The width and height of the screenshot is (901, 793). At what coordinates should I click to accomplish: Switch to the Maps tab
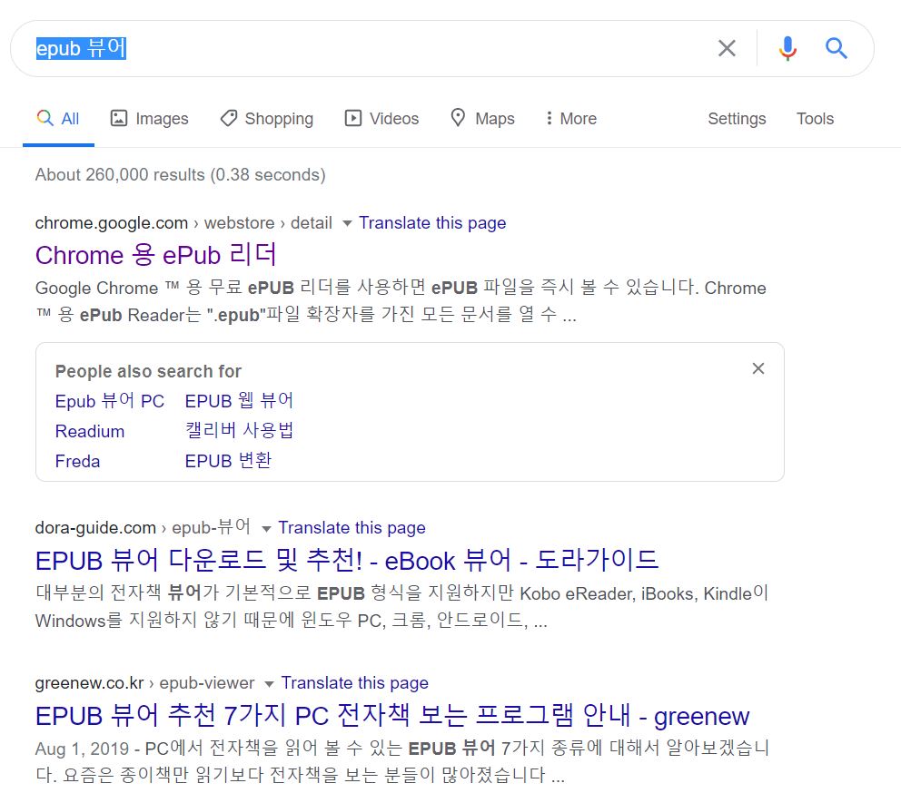(482, 119)
